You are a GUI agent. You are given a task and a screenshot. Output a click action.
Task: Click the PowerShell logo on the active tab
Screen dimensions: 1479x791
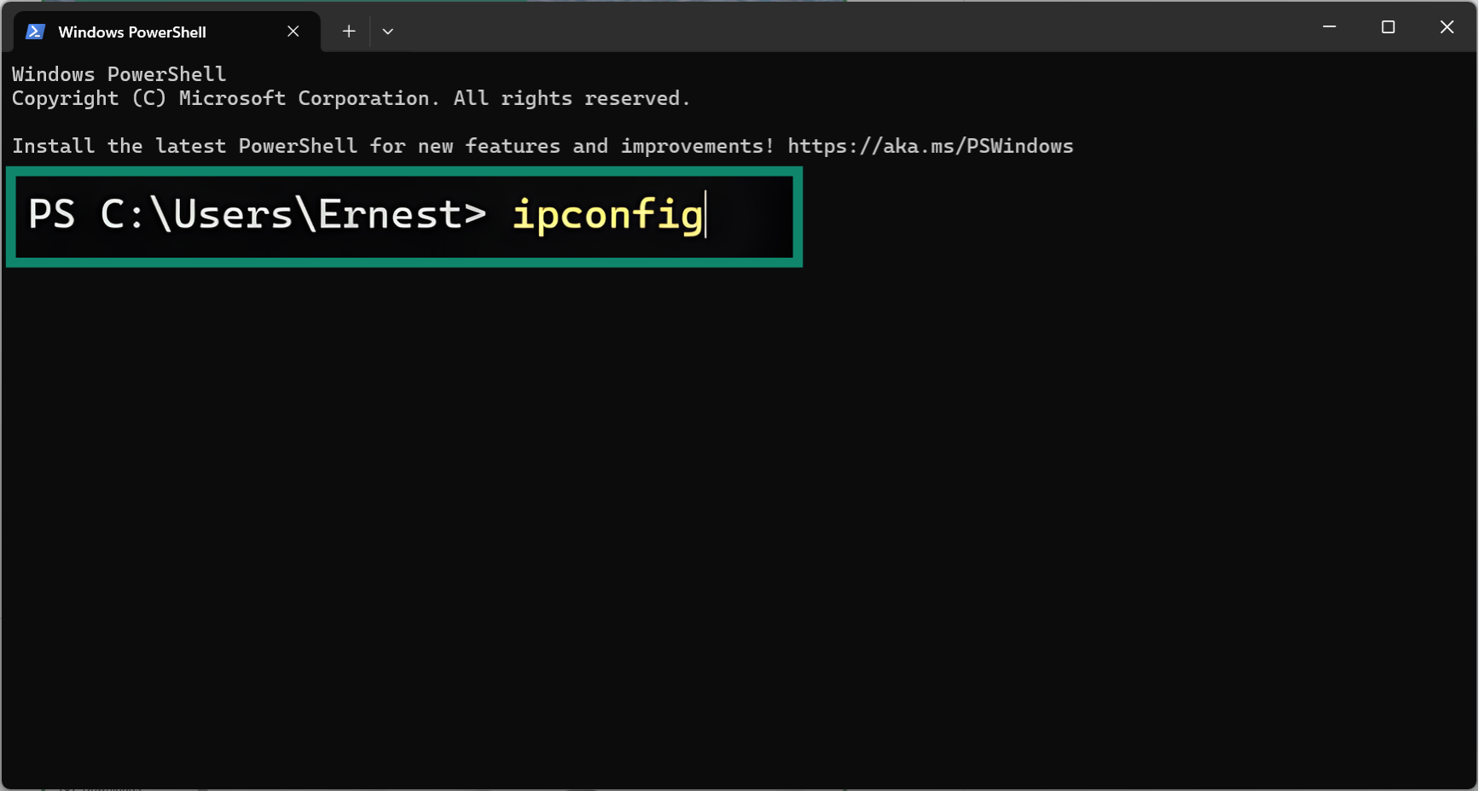point(34,31)
